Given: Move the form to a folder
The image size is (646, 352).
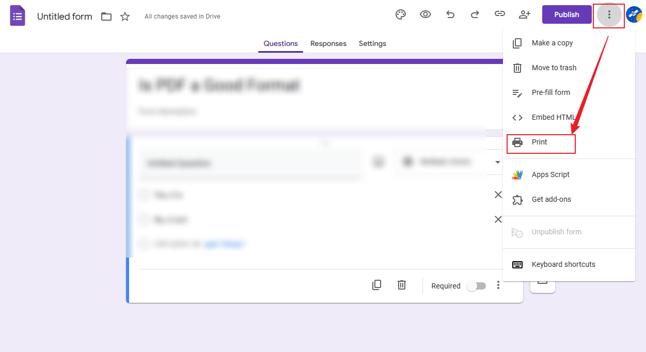Looking at the screenshot, I should (106, 16).
